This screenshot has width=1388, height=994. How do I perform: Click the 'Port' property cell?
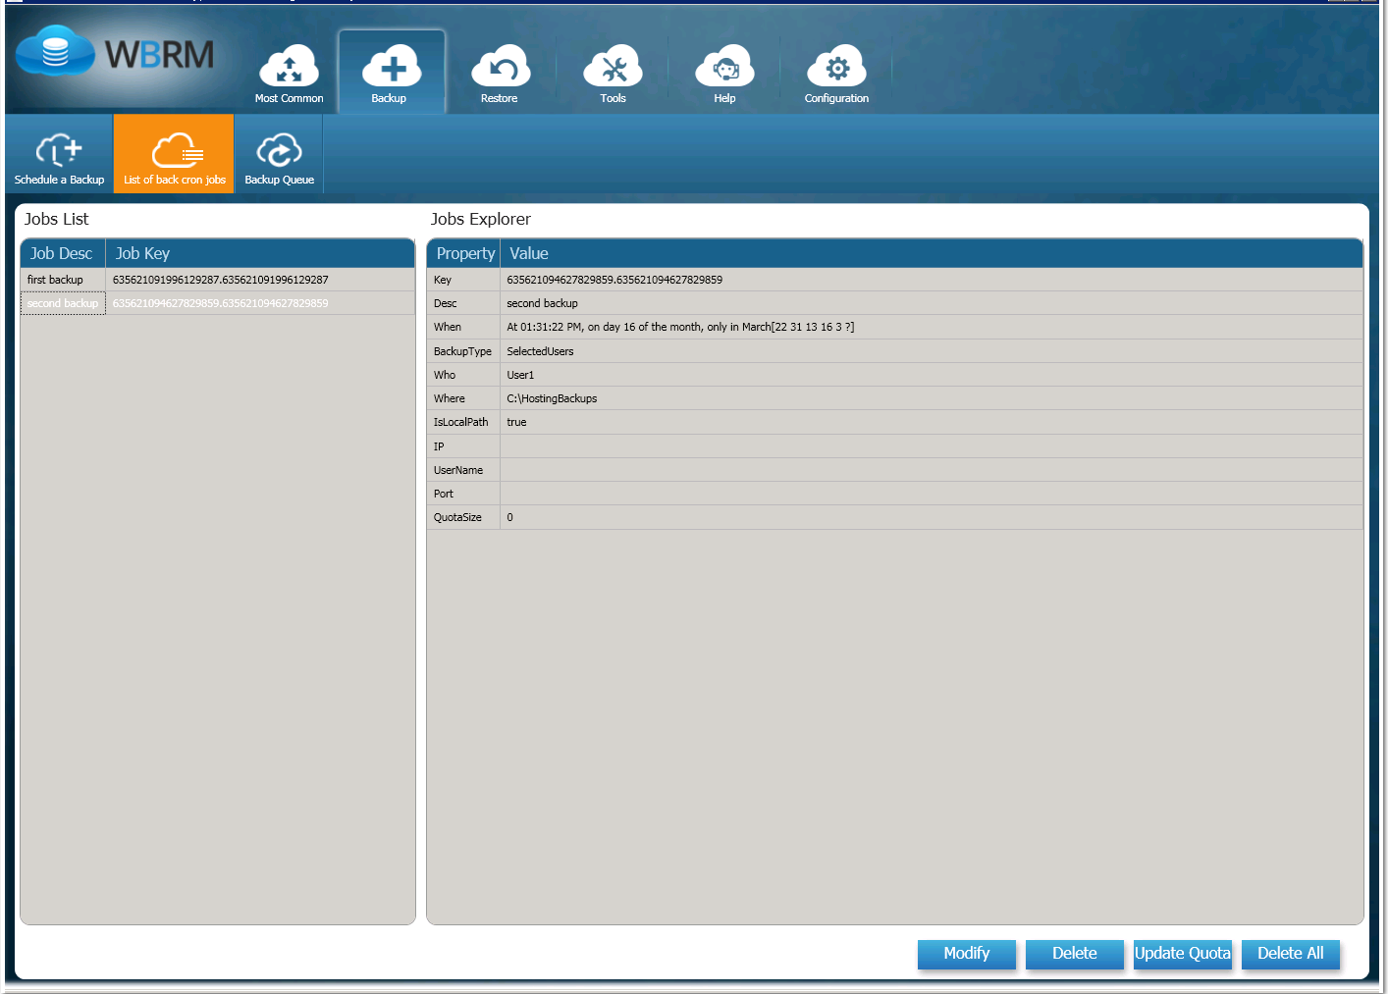[x=463, y=494]
